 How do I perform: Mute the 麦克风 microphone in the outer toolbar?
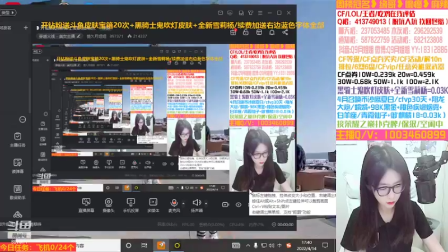(174, 205)
